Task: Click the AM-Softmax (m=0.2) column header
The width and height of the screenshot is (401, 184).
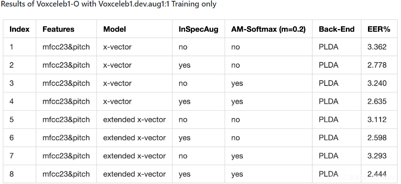Action: tap(268, 30)
